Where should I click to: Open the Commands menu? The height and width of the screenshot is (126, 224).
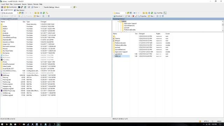tap(17, 4)
